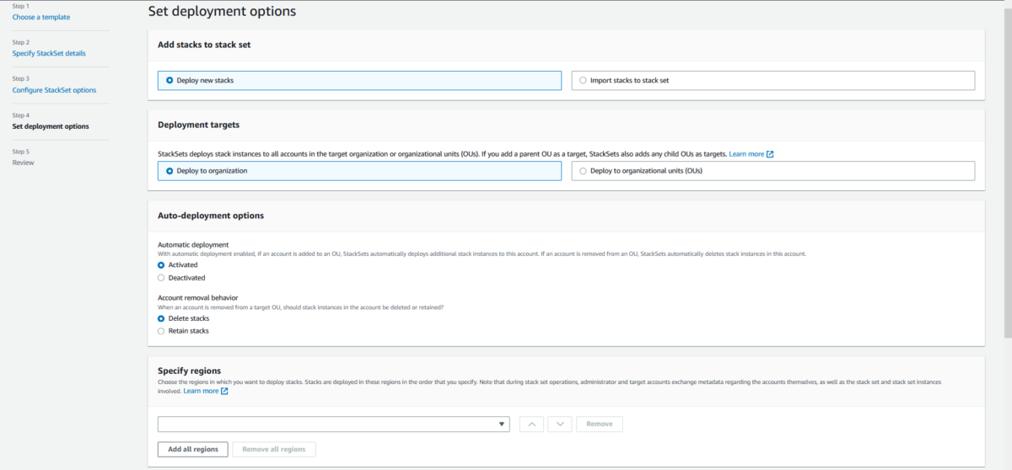Go to Specify StackSet details step

49,53
